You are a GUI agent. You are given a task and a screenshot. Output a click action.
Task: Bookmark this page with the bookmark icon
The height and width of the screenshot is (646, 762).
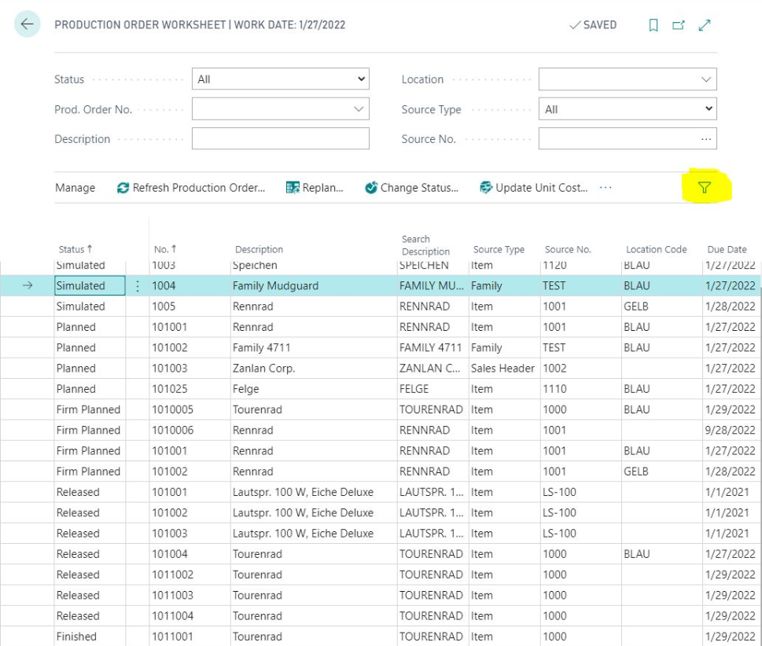[653, 25]
